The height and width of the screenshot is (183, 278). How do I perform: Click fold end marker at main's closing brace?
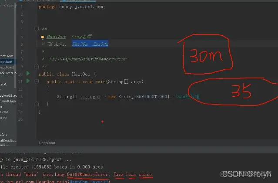click(x=37, y=104)
